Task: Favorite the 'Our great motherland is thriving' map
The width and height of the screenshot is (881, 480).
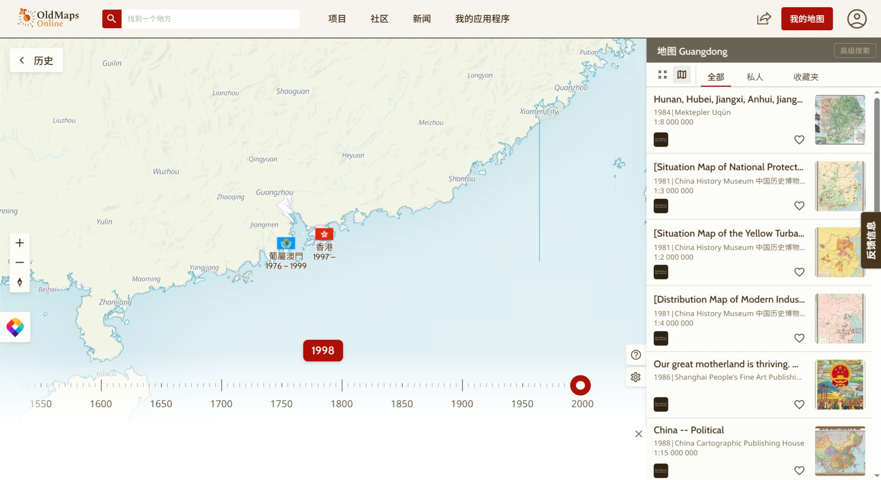Action: 799,404
